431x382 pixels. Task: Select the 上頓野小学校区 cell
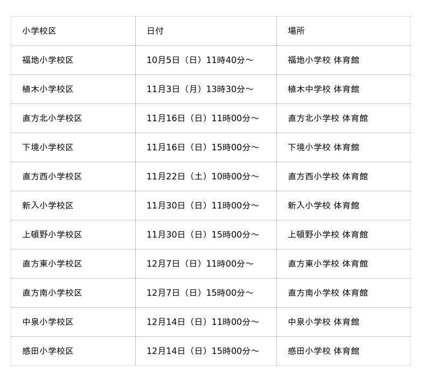click(52, 235)
